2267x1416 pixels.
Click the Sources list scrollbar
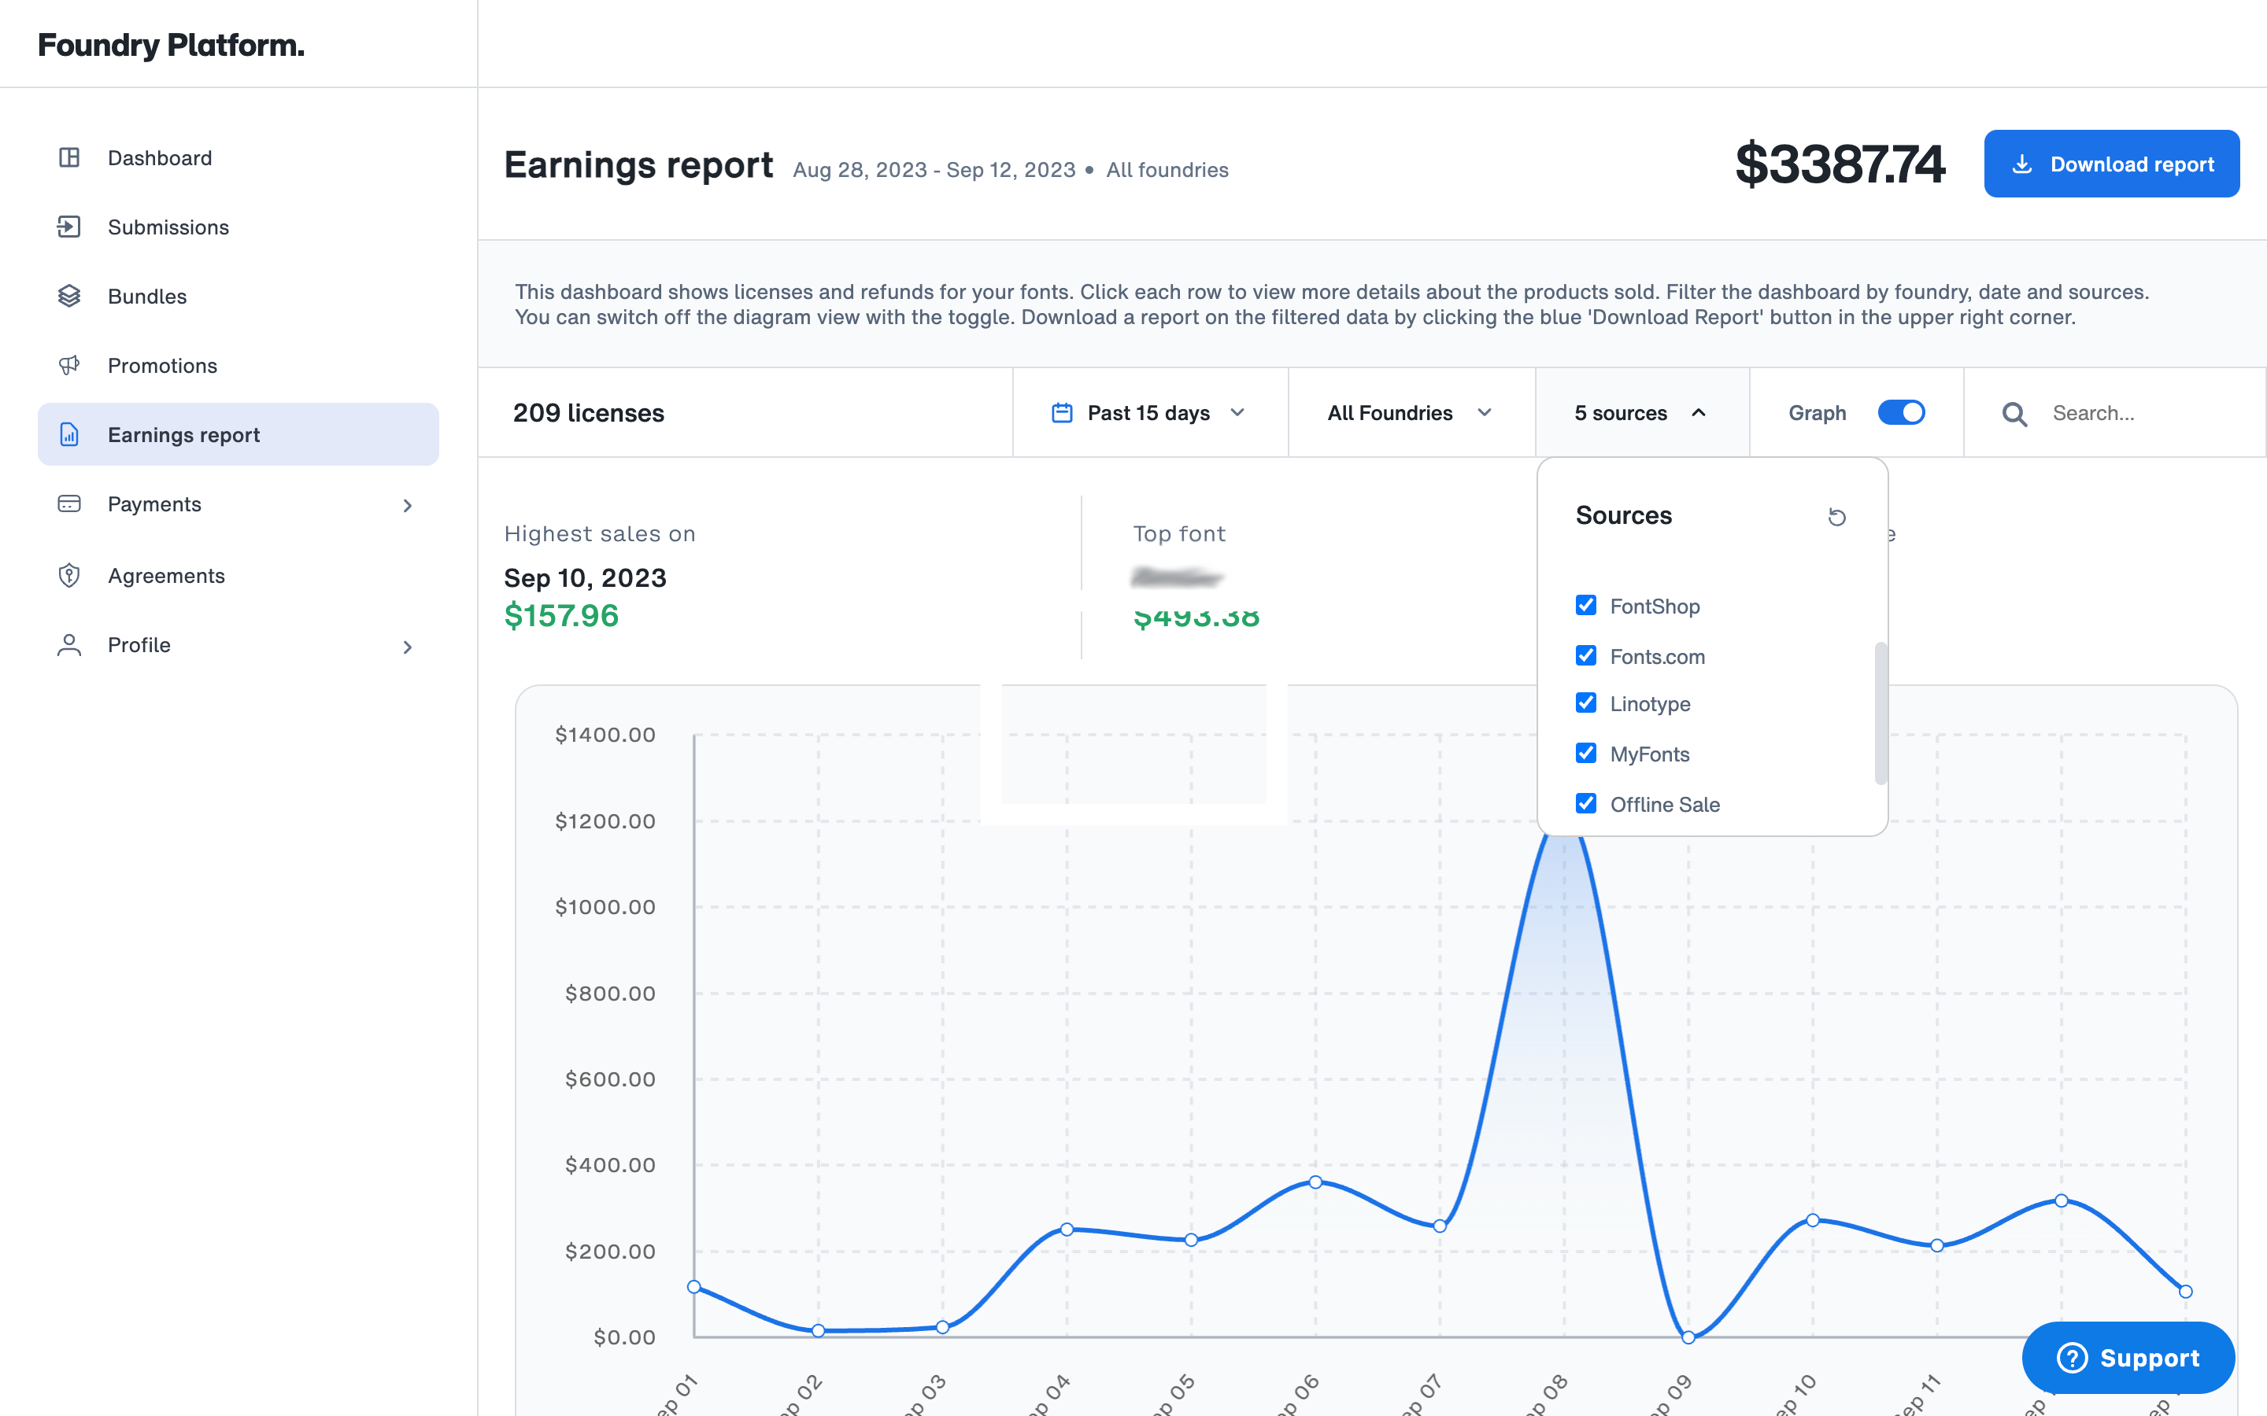(1880, 713)
